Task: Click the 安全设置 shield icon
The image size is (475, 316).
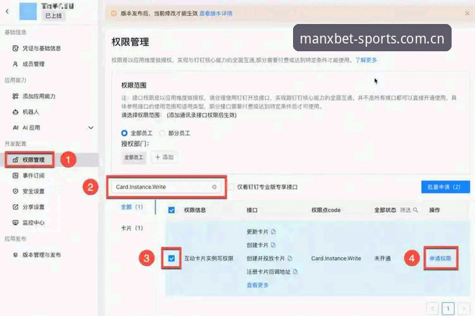Action: coord(16,191)
